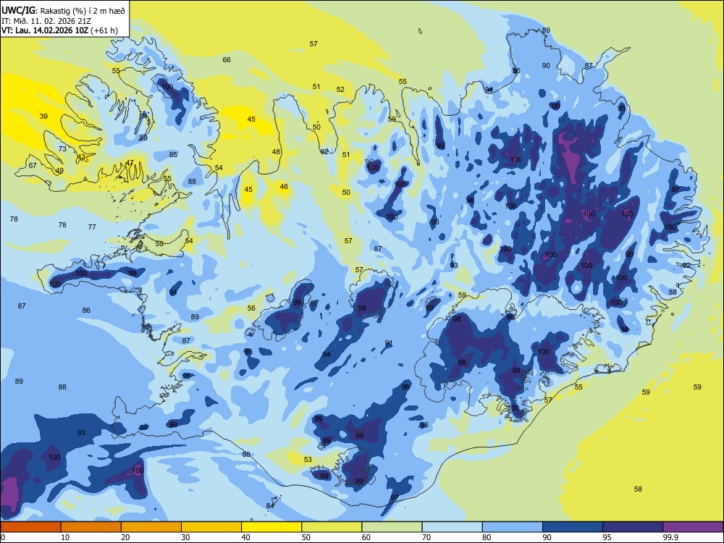Image resolution: width=724 pixels, height=543 pixels.
Task: Click the '10' legend tick label
Action: click(65, 537)
